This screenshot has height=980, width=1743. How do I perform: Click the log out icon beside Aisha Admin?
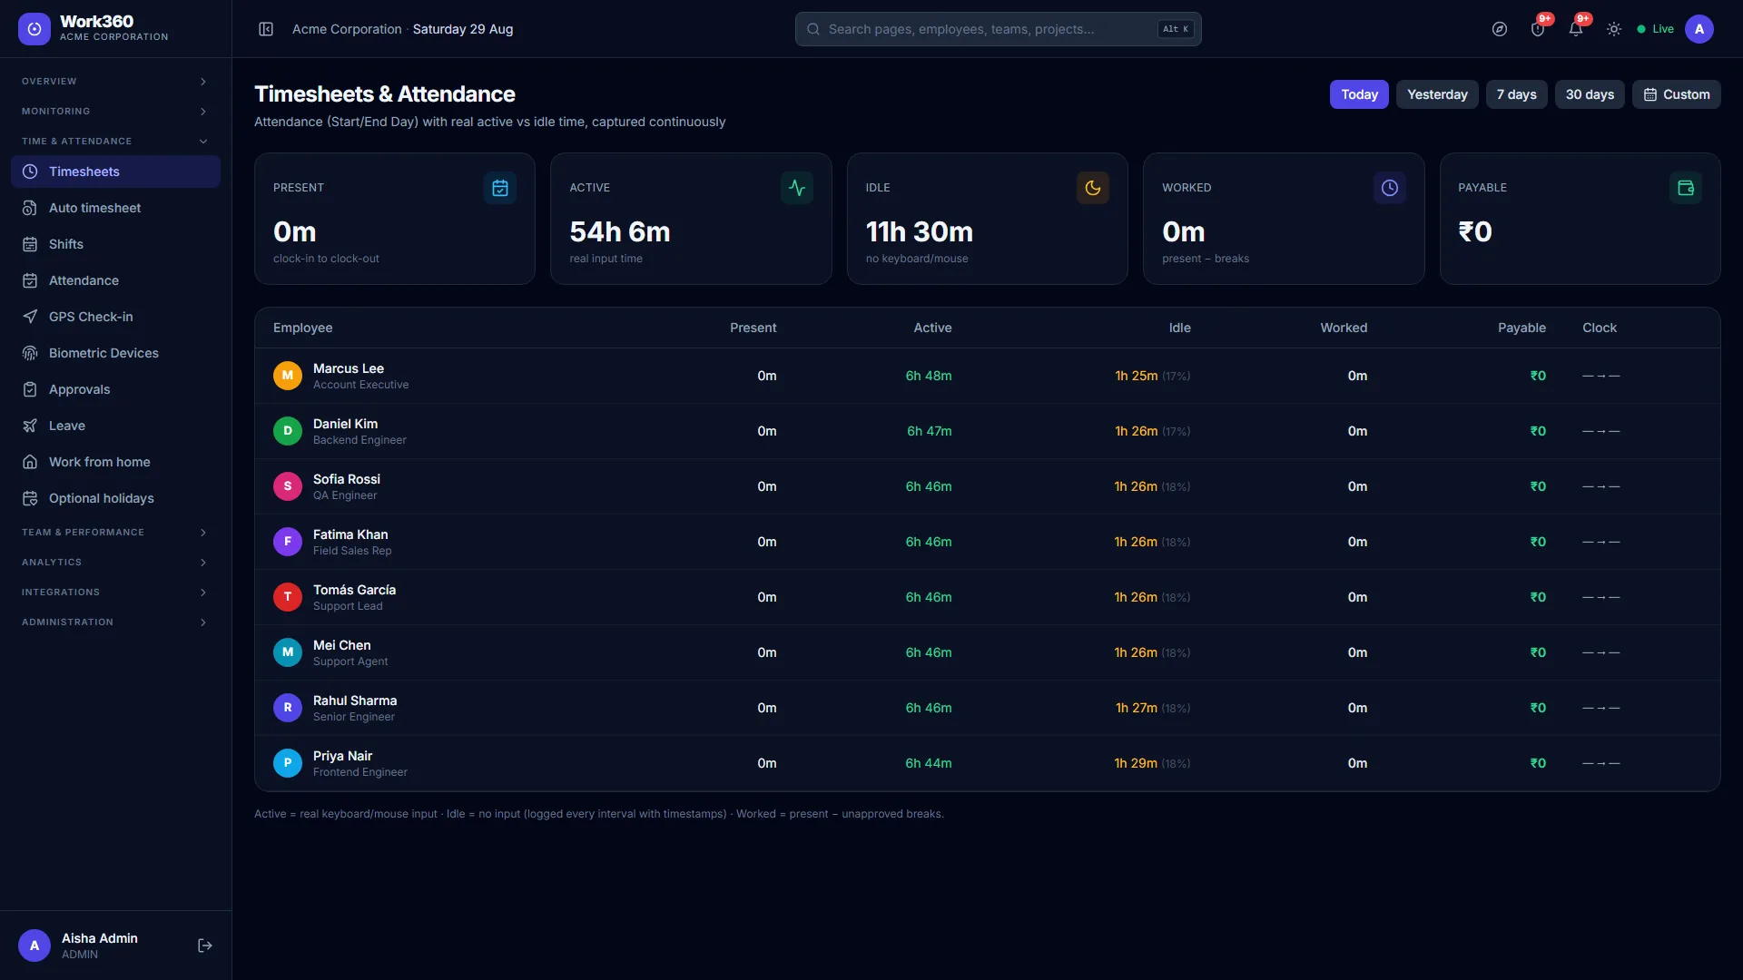[x=205, y=946]
